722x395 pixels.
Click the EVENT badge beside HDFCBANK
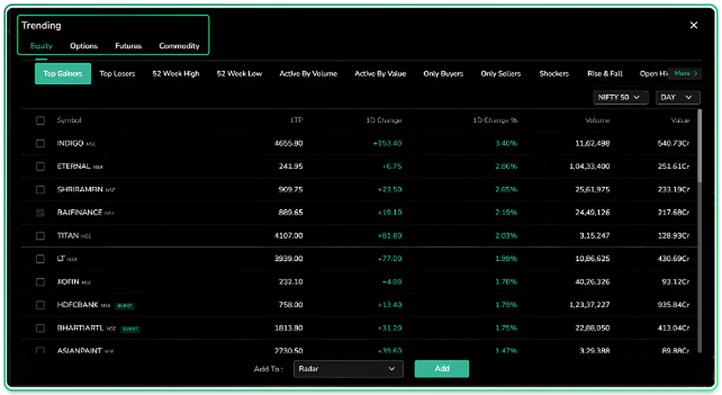125,306
